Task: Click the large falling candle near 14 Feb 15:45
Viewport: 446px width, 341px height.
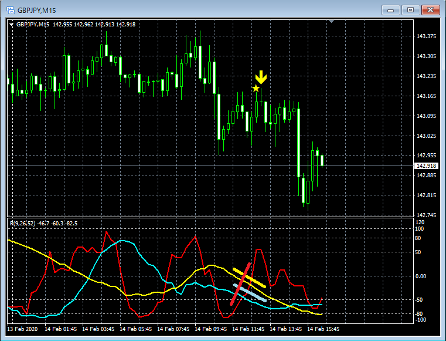Action: pos(299,143)
